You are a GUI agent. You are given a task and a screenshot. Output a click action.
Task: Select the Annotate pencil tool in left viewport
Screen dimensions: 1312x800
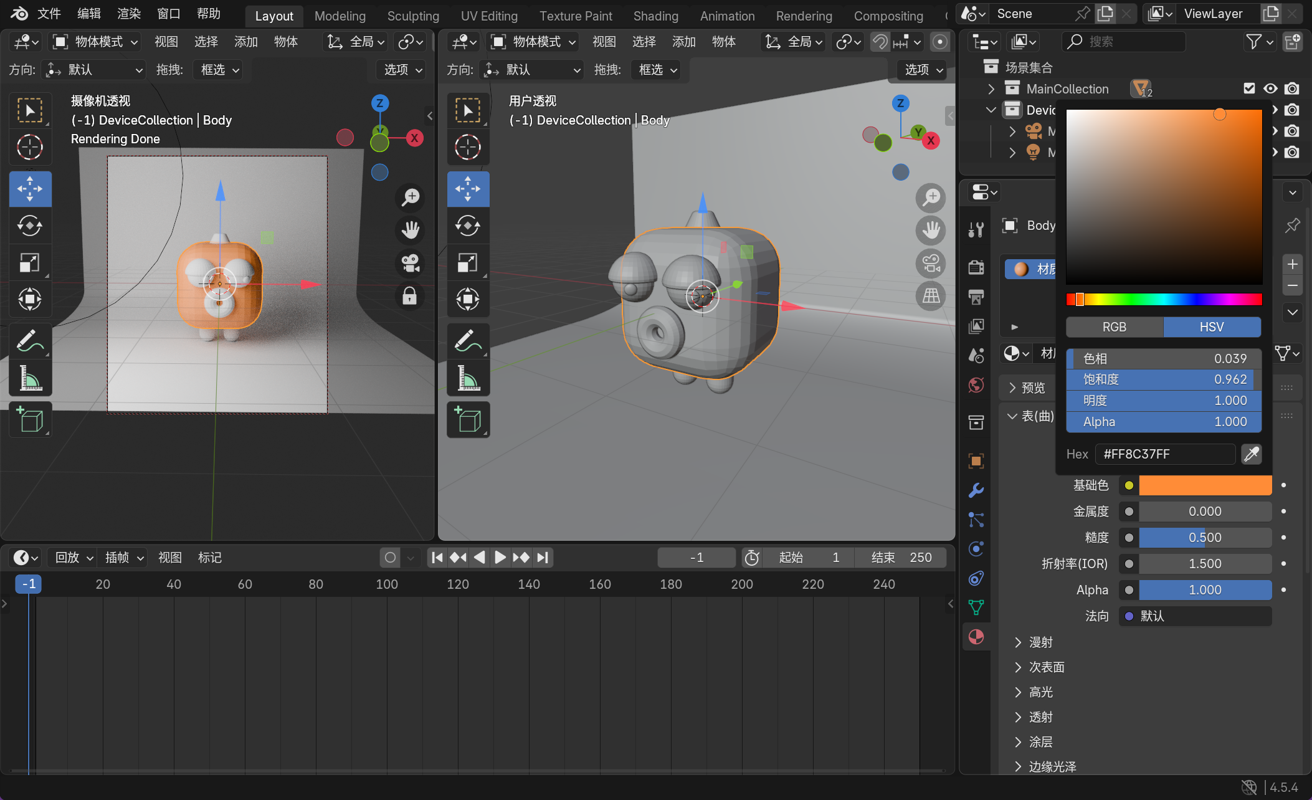coord(30,341)
